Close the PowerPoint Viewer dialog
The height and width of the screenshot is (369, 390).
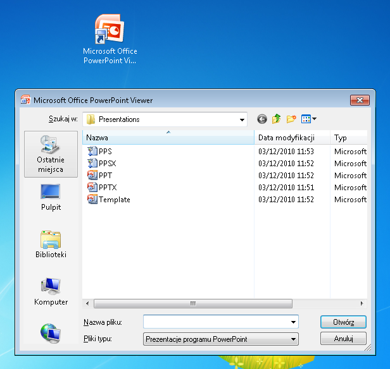point(360,100)
